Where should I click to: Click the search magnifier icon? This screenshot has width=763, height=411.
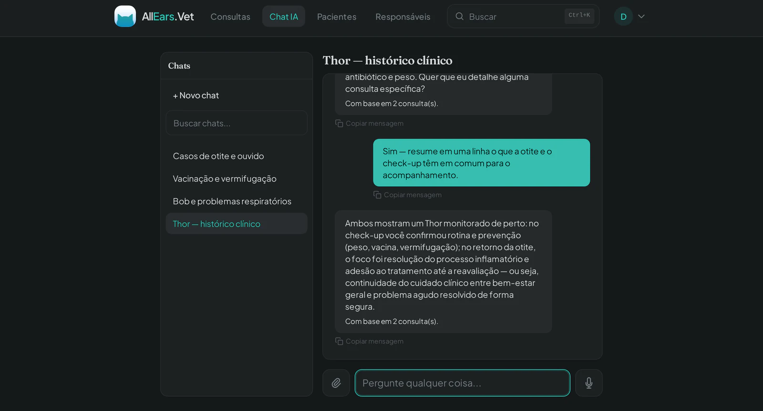tap(460, 17)
